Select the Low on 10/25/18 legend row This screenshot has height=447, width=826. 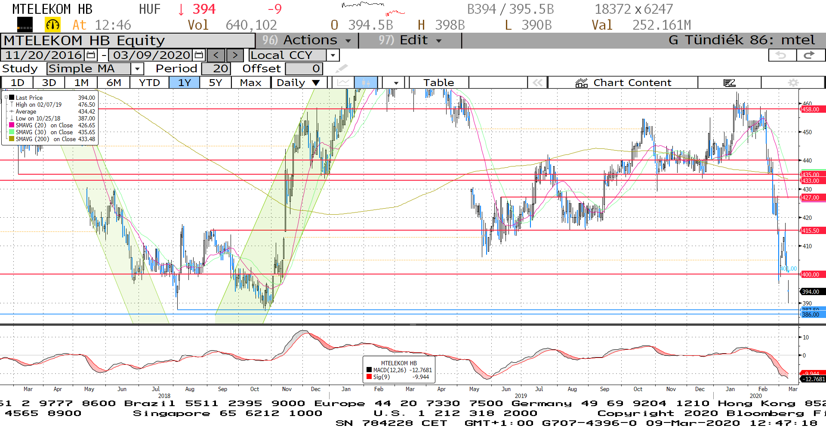[x=52, y=118]
